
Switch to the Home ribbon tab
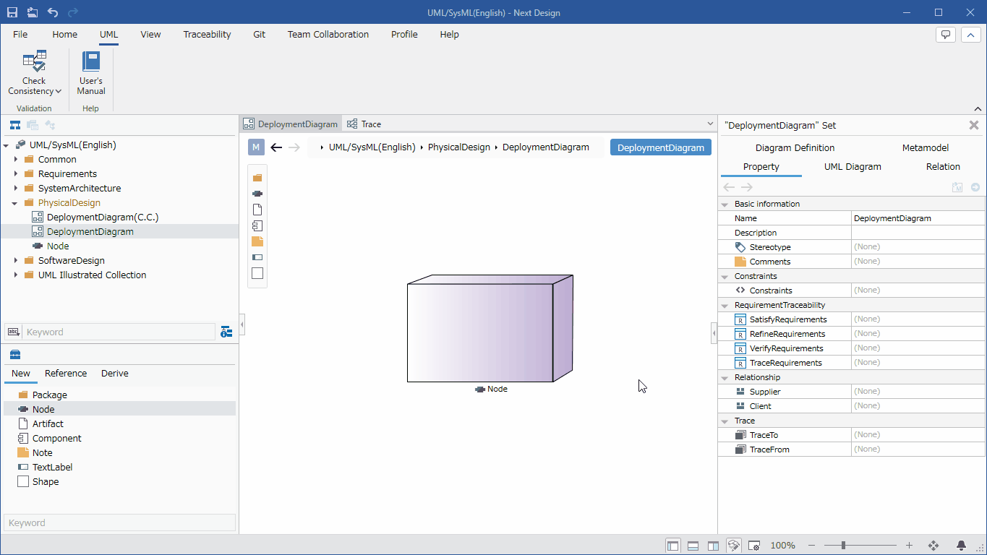(x=64, y=34)
